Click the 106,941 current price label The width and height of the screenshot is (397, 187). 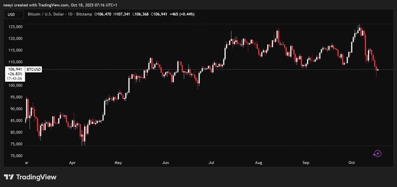coord(15,69)
